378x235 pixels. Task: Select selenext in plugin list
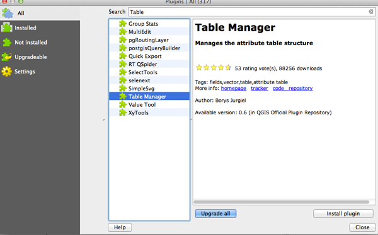149,80
